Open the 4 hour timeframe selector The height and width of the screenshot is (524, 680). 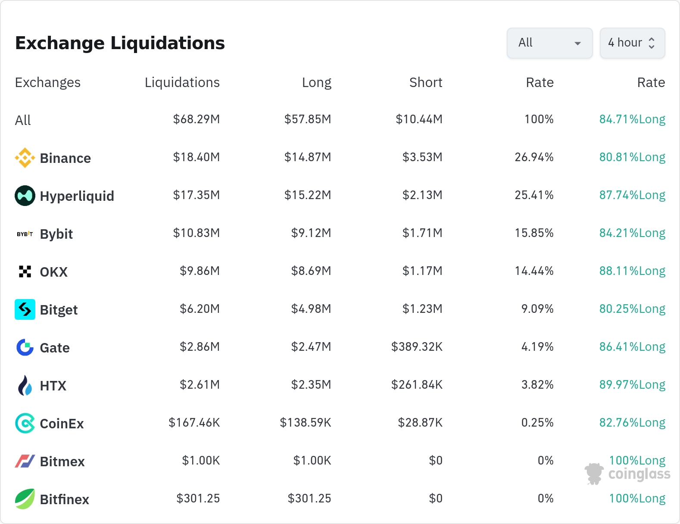tap(632, 43)
